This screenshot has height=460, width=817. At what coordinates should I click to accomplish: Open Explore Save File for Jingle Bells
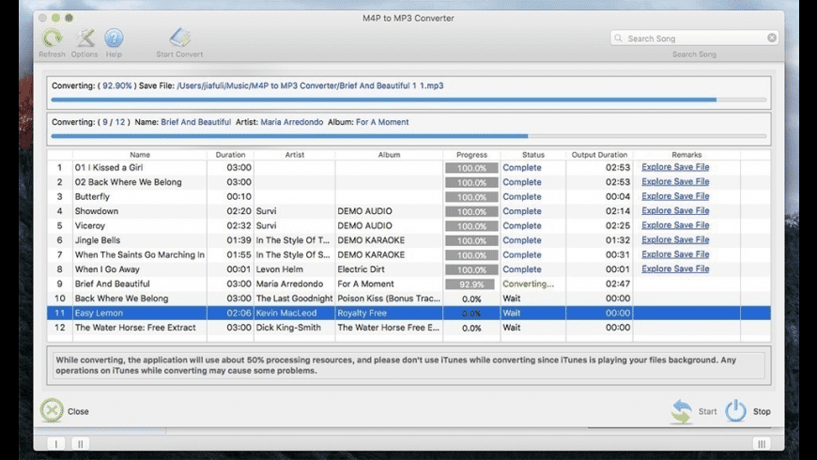675,240
